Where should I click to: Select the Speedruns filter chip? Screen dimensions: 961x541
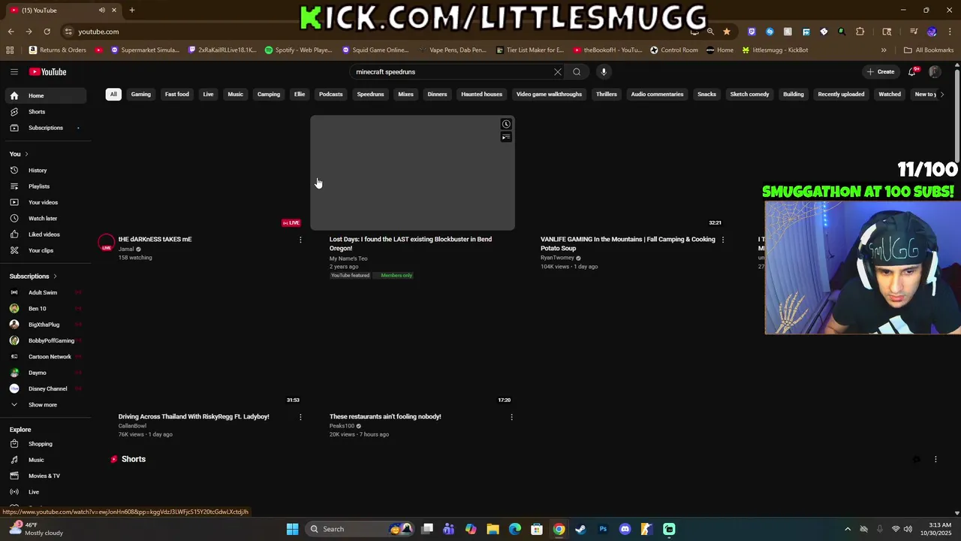[x=370, y=95]
